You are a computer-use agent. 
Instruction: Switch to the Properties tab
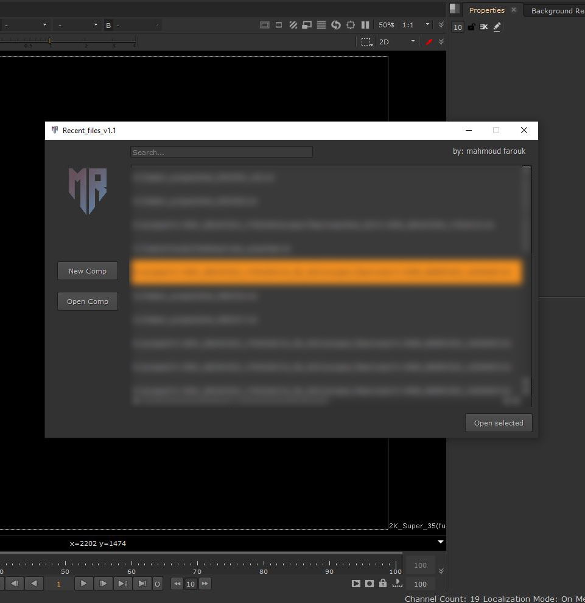(486, 10)
